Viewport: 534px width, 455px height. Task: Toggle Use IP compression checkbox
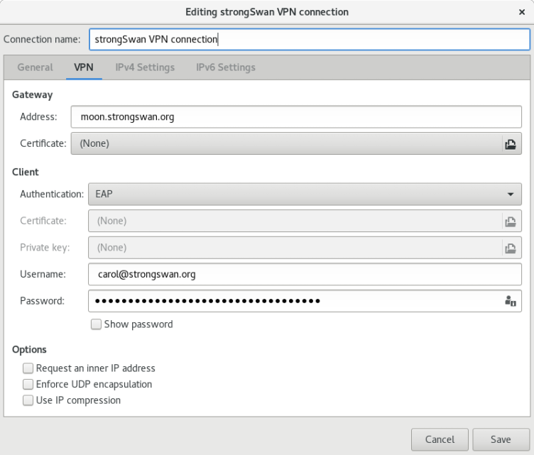(x=28, y=400)
